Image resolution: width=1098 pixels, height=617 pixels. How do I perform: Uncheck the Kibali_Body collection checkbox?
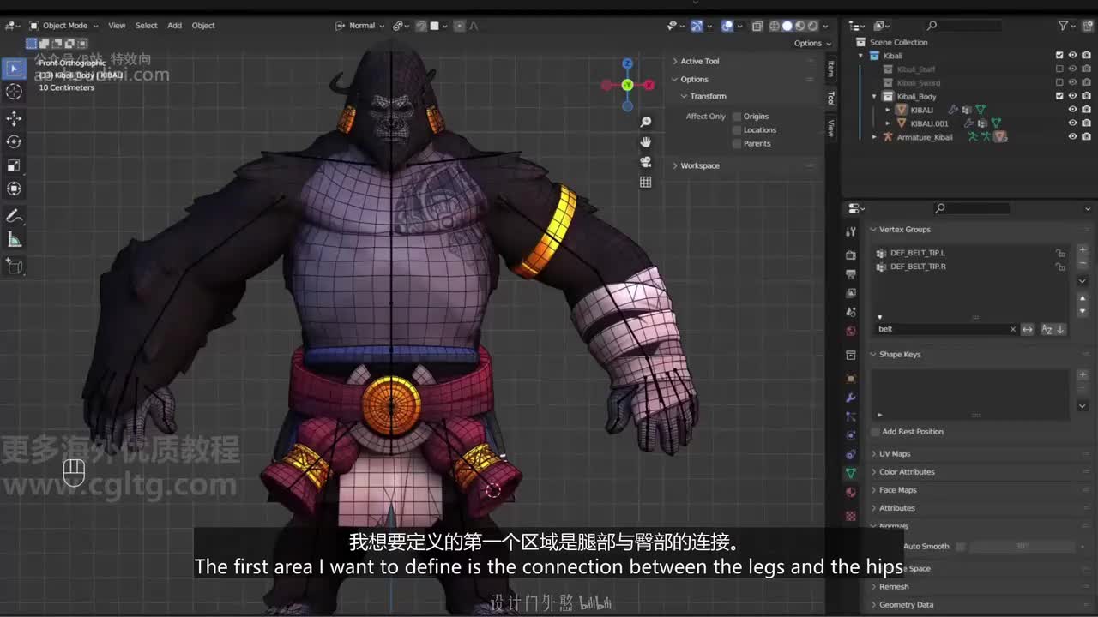click(1059, 97)
